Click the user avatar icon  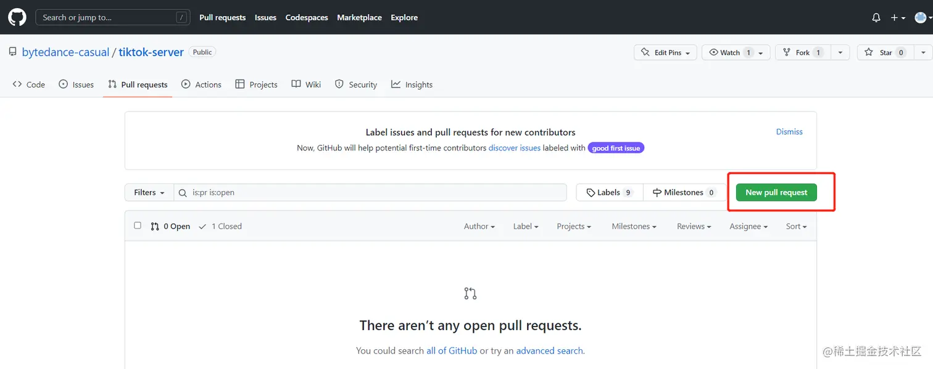point(920,18)
